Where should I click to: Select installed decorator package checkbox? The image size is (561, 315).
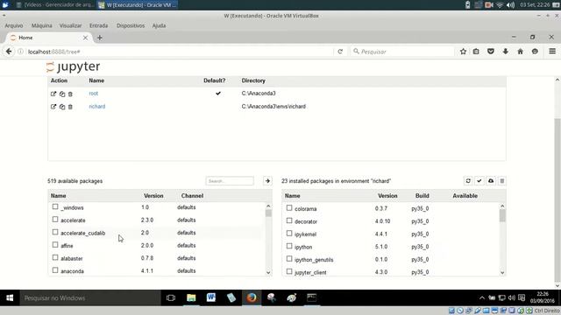pos(289,220)
